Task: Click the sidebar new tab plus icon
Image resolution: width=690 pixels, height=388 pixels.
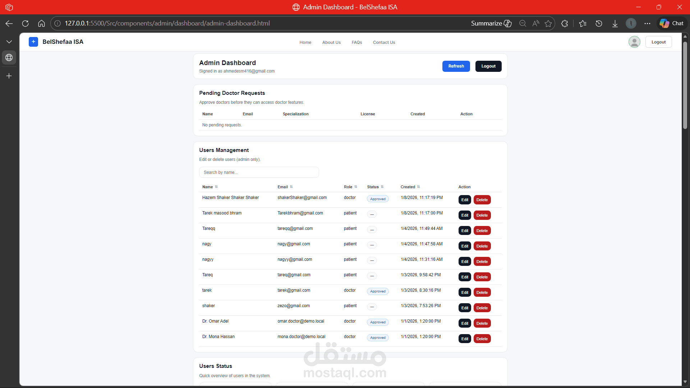Action: pos(9,76)
